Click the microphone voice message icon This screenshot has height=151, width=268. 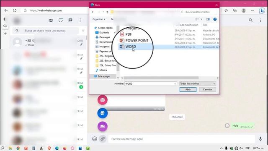[260, 139]
